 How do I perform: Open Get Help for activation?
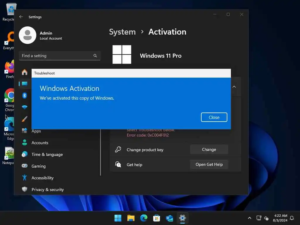(209, 164)
